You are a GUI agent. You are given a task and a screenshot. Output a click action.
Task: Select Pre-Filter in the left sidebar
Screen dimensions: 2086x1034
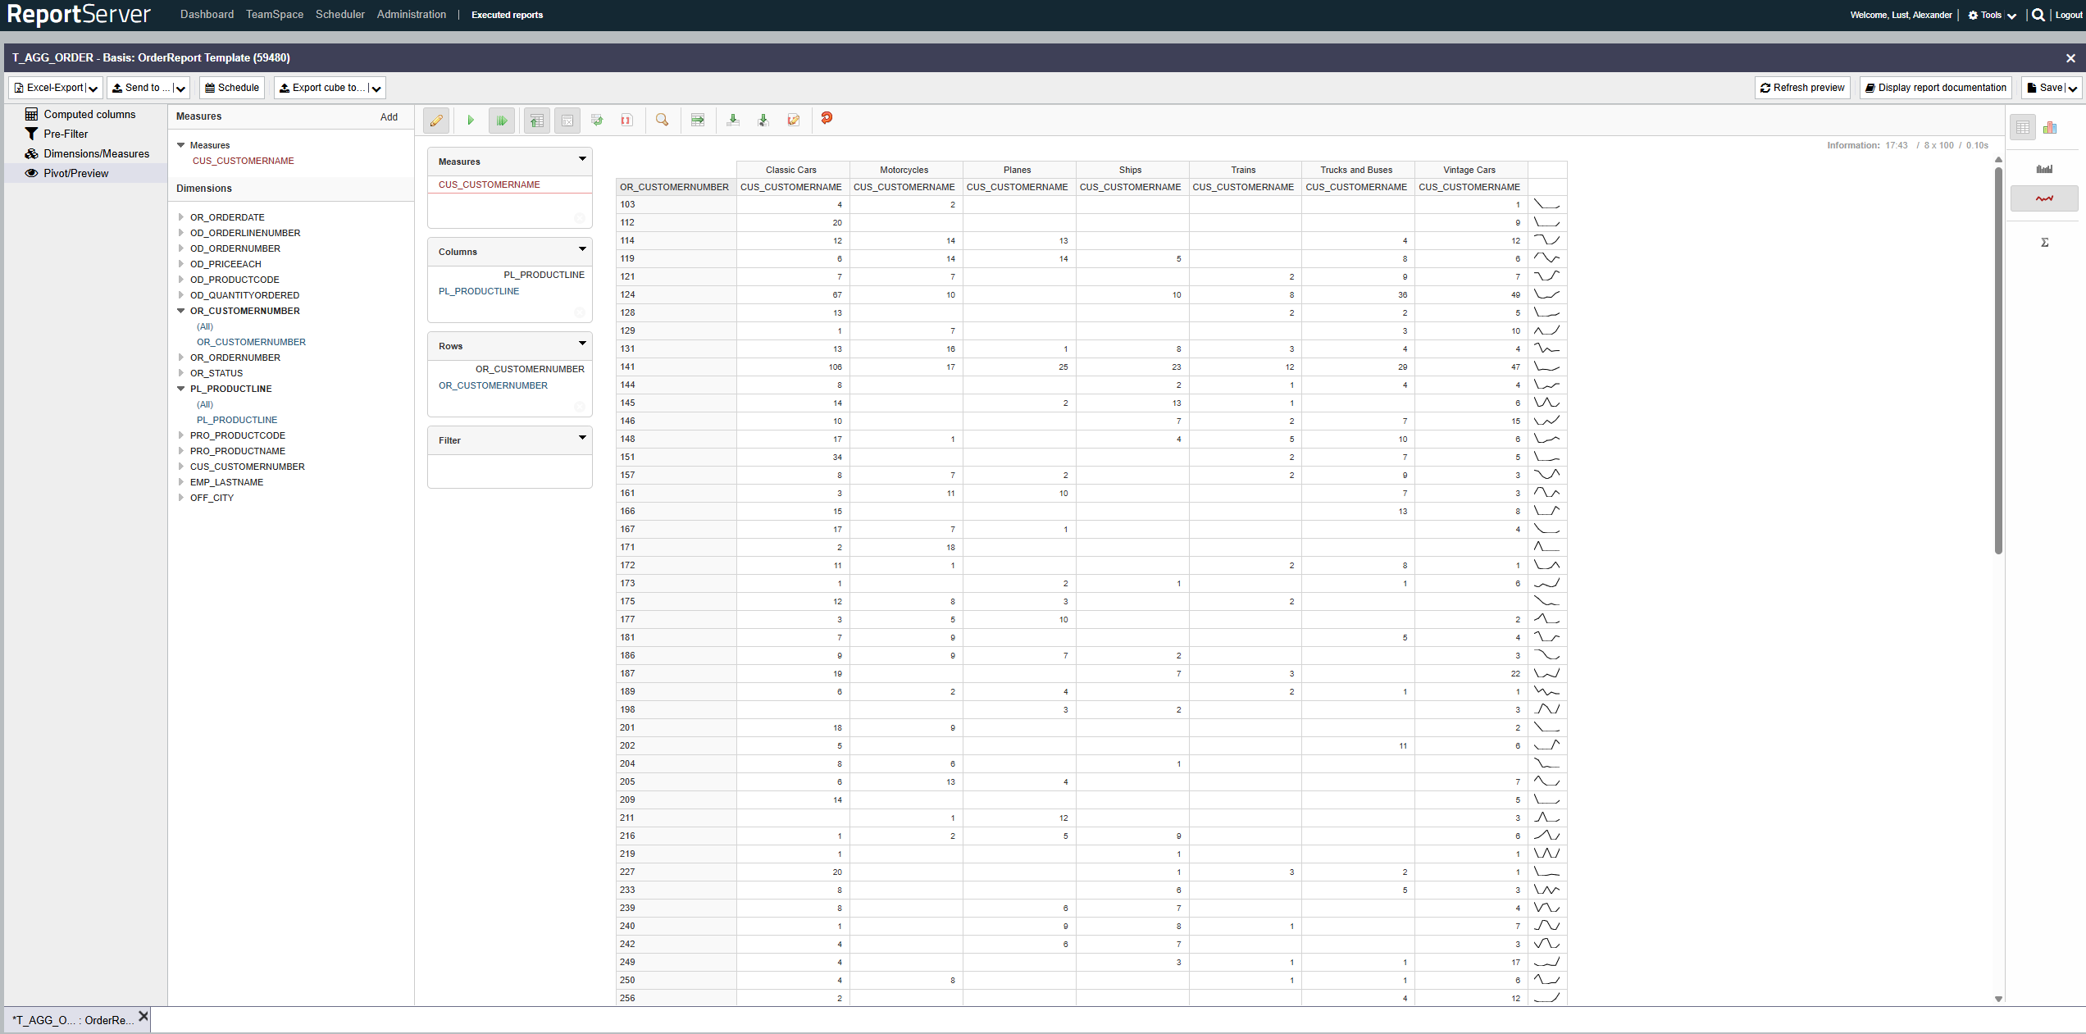coord(66,134)
